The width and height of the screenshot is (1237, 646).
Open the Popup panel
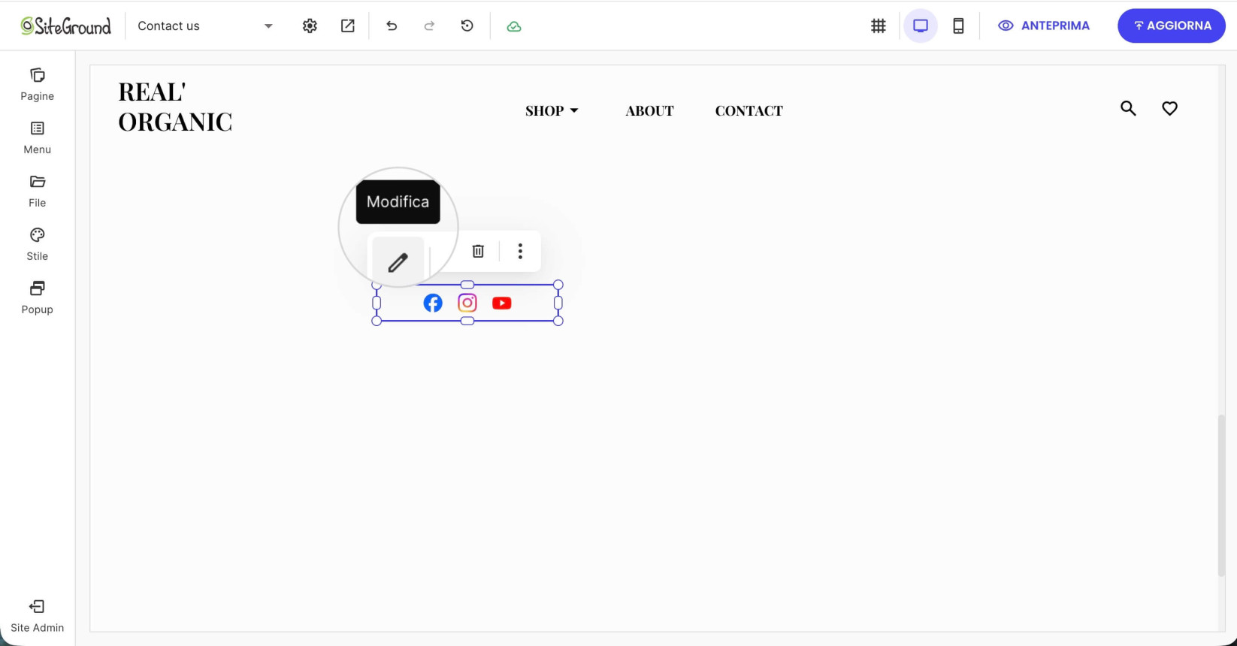coord(37,297)
